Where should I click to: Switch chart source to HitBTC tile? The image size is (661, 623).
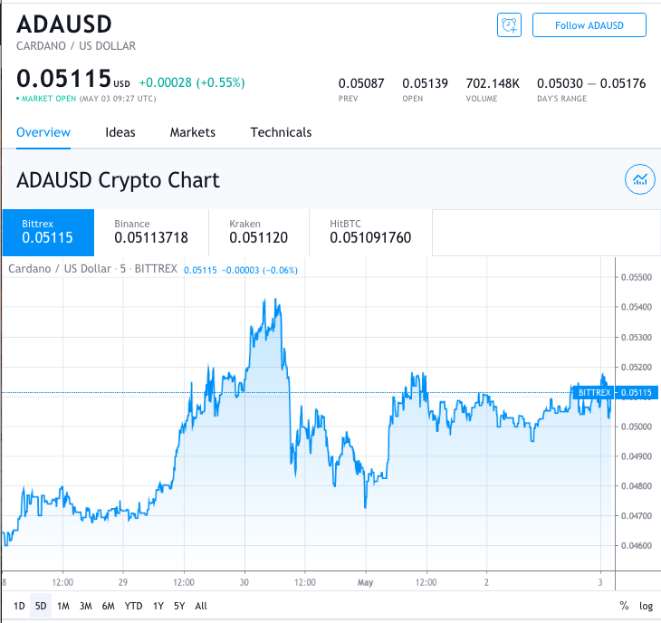pos(370,233)
